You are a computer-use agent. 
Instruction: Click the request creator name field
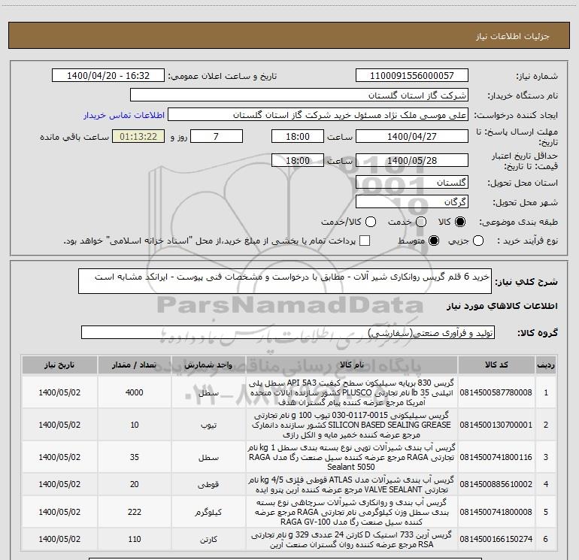[318, 114]
